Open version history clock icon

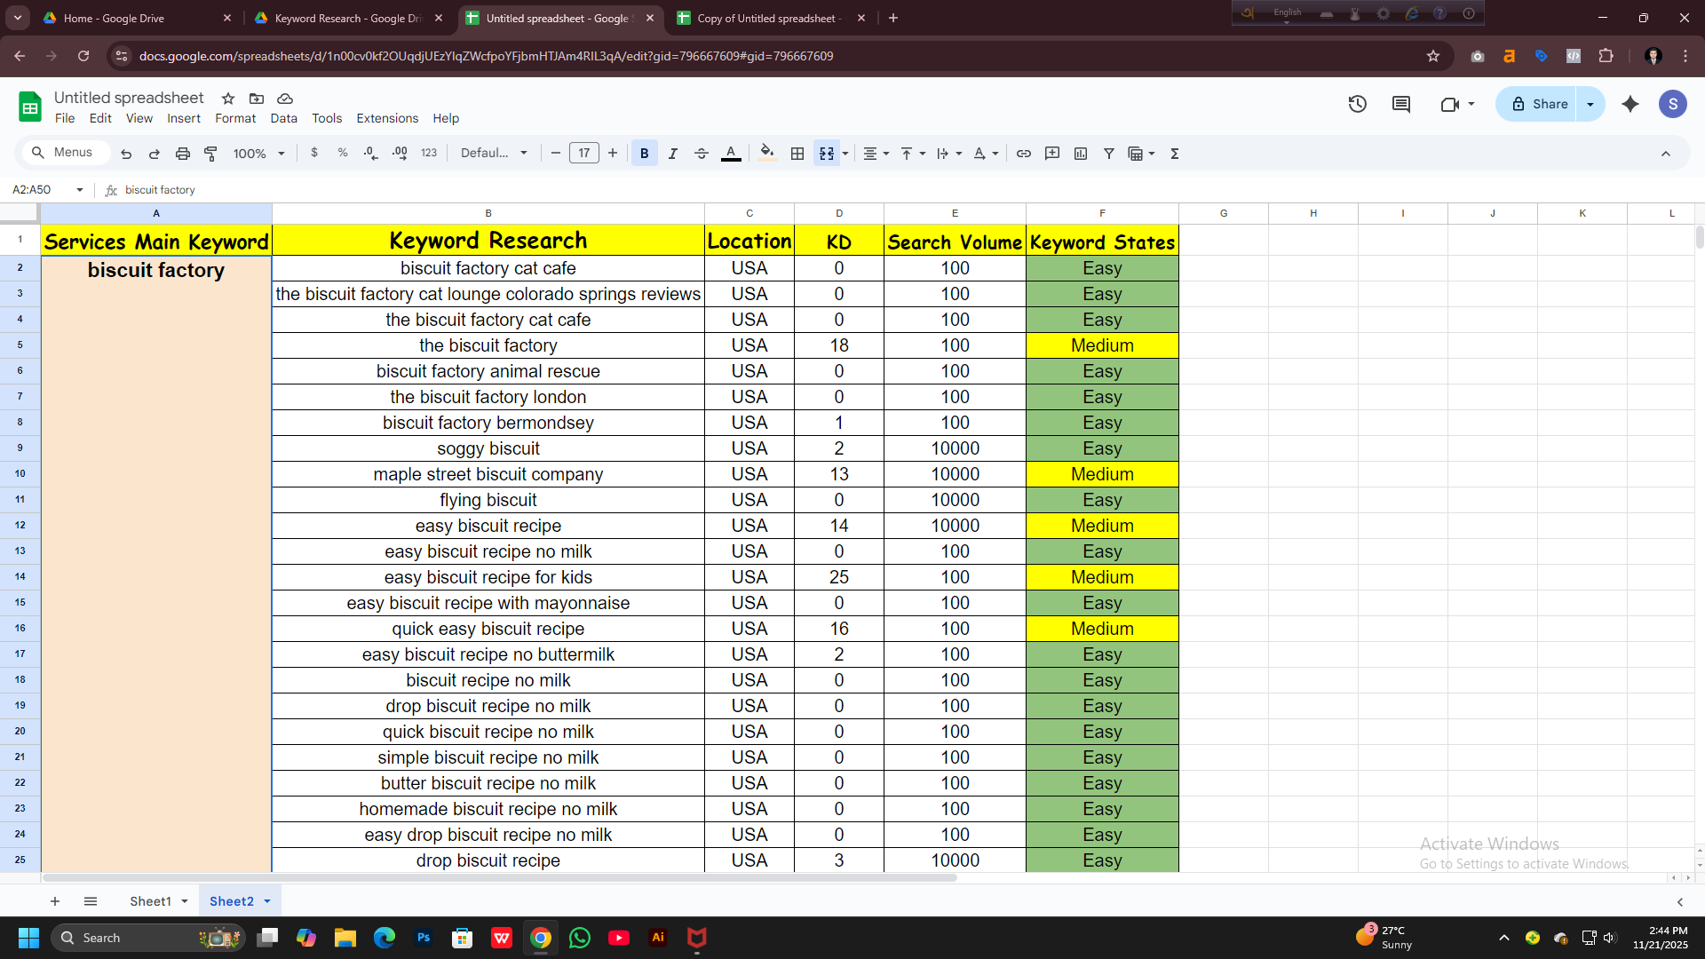pos(1357,105)
